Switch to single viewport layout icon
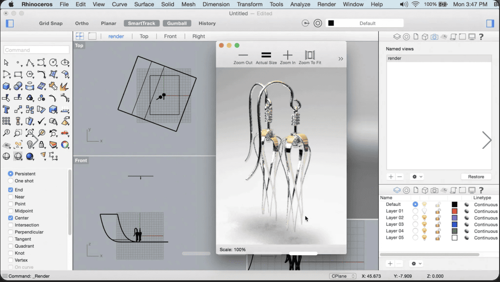 92,36
